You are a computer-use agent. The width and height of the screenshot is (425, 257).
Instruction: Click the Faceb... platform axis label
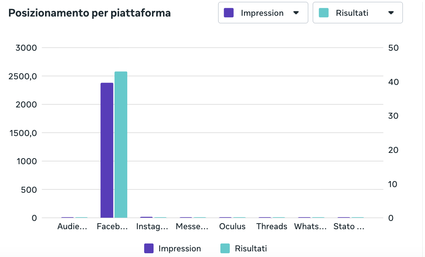(x=112, y=226)
